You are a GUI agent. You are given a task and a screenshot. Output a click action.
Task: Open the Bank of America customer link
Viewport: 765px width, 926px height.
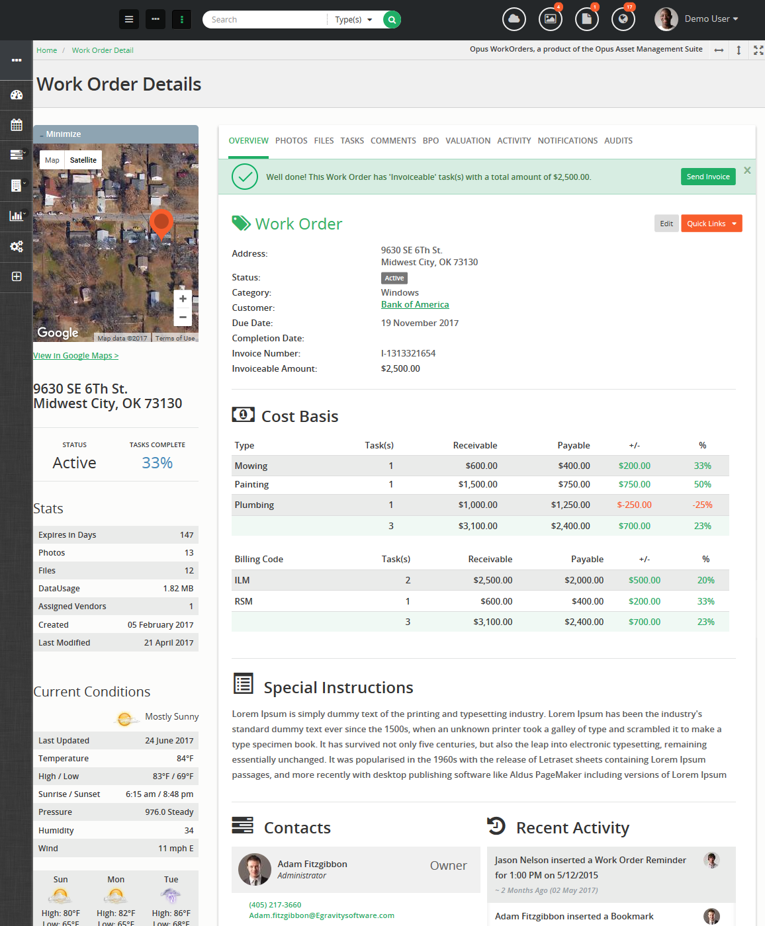tap(415, 305)
